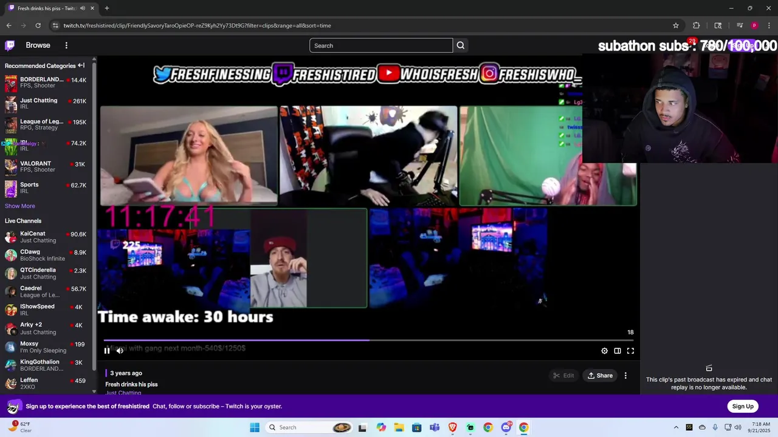Mute the tab via its audio icon
Image resolution: width=778 pixels, height=437 pixels.
pyautogui.click(x=82, y=8)
